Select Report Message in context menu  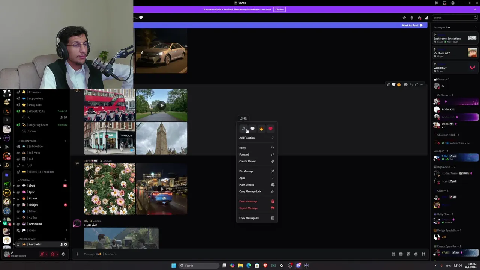coord(257,208)
